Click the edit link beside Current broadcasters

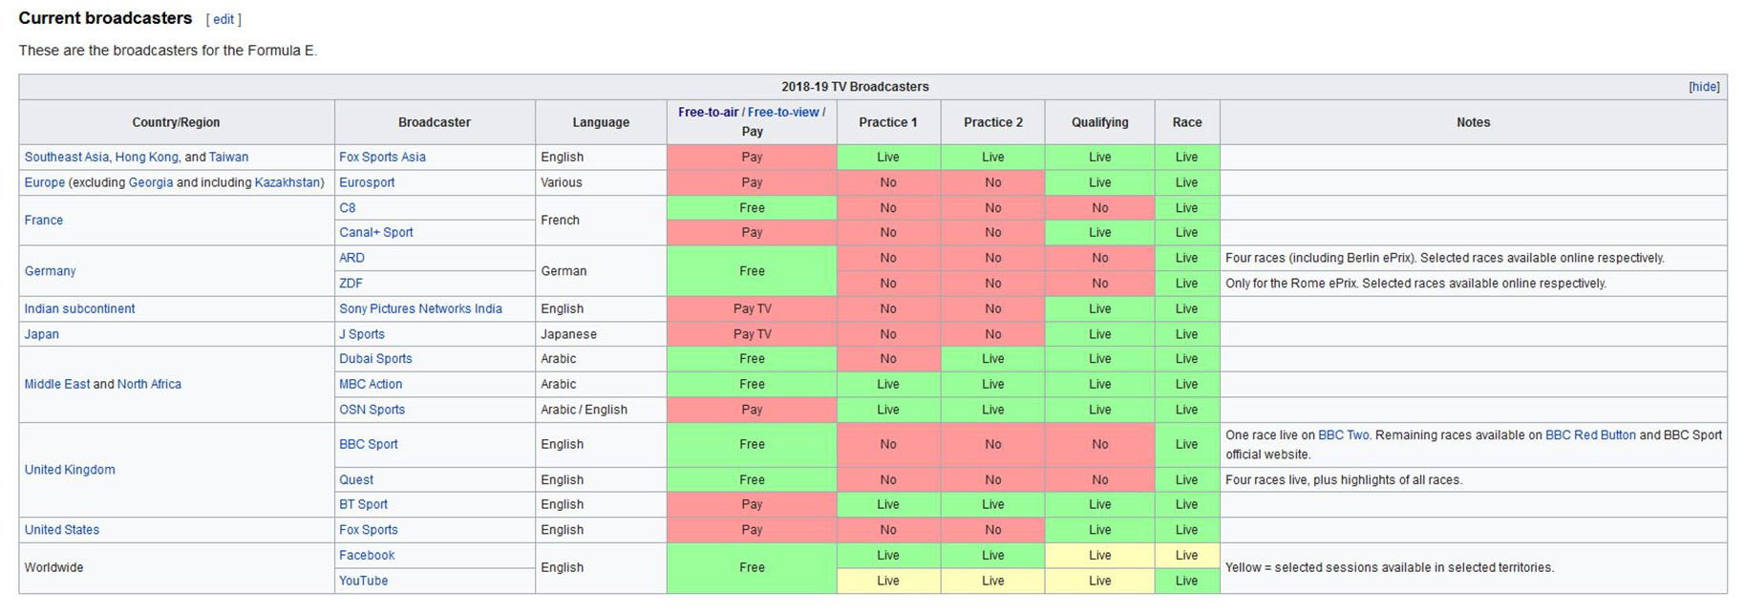tap(223, 19)
